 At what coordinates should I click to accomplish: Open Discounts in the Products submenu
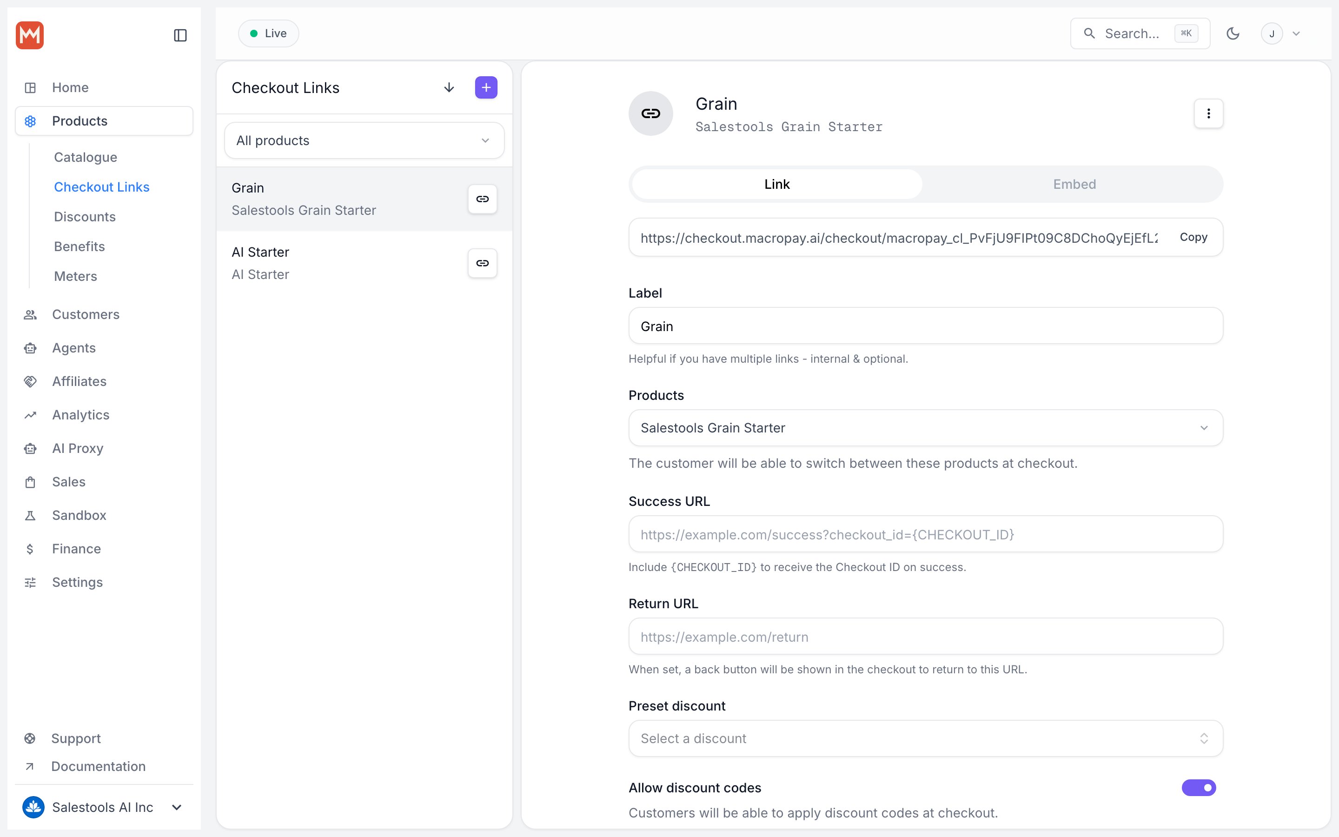tap(85, 216)
